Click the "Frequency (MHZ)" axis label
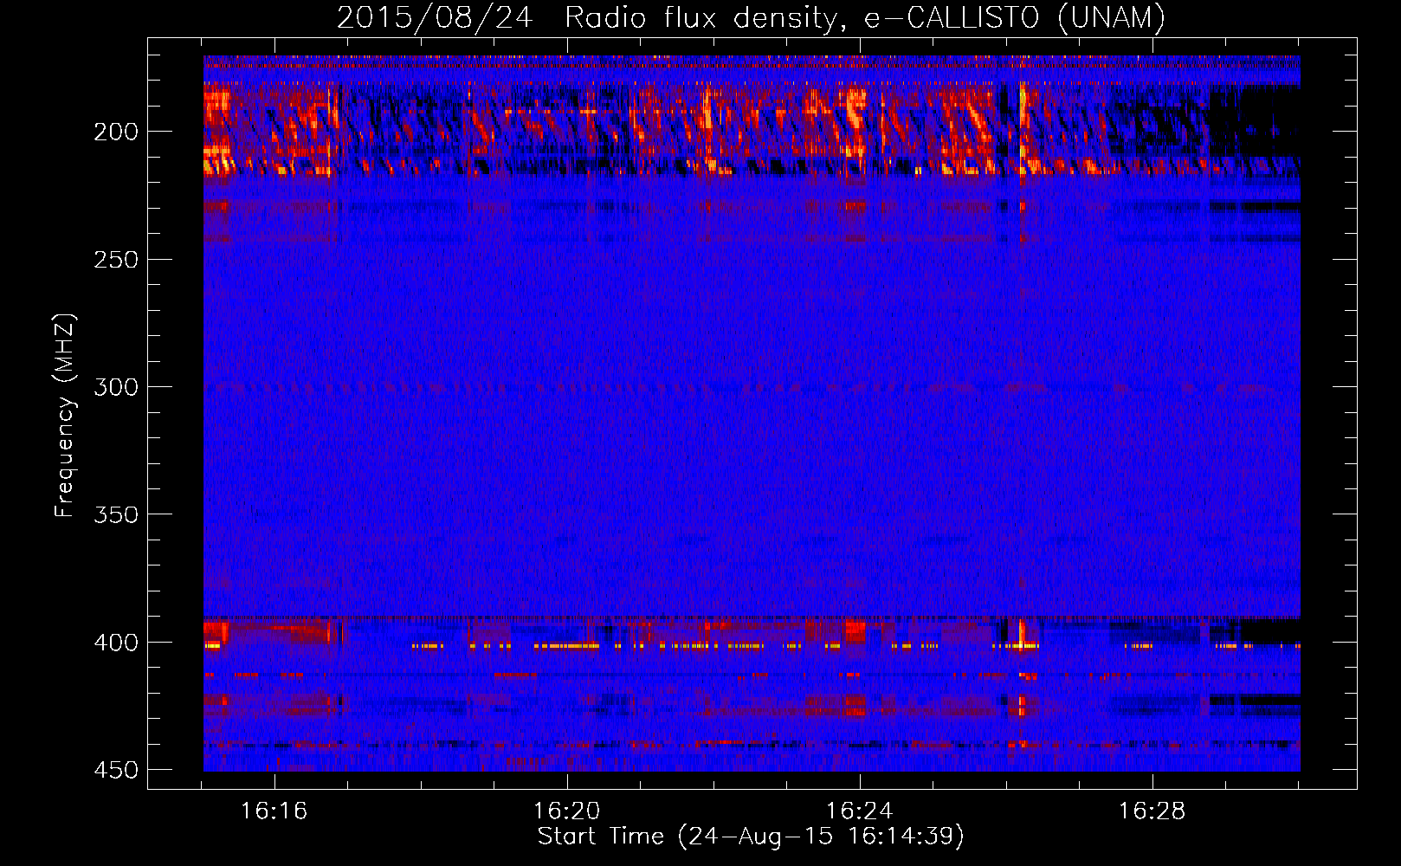1401x866 pixels. pyautogui.click(x=65, y=416)
